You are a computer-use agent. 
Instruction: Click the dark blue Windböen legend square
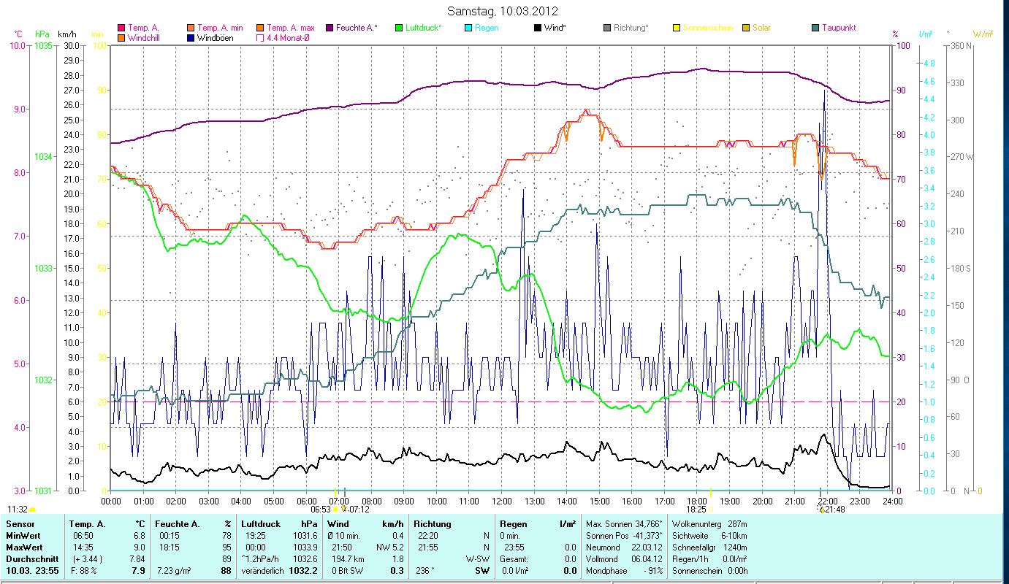pos(191,38)
